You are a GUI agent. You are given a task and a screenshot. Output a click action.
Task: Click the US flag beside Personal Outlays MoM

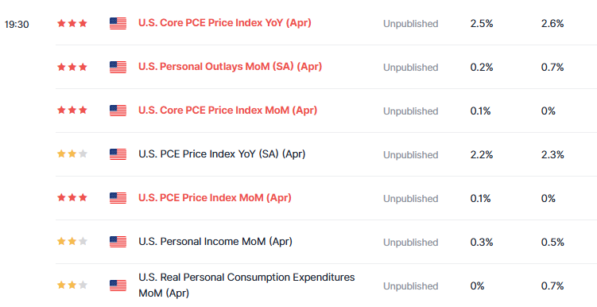[118, 67]
